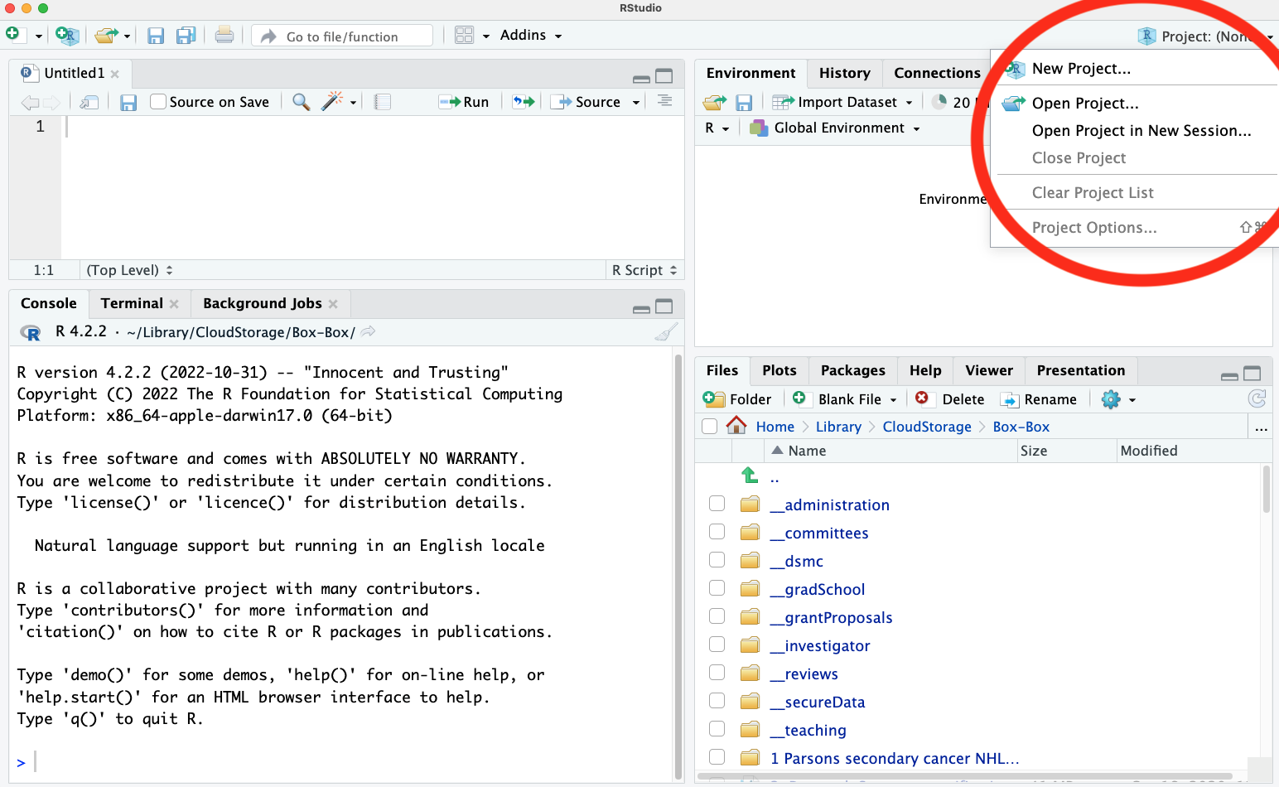
Task: Toggle the select-all files checkbox
Action: [709, 427]
